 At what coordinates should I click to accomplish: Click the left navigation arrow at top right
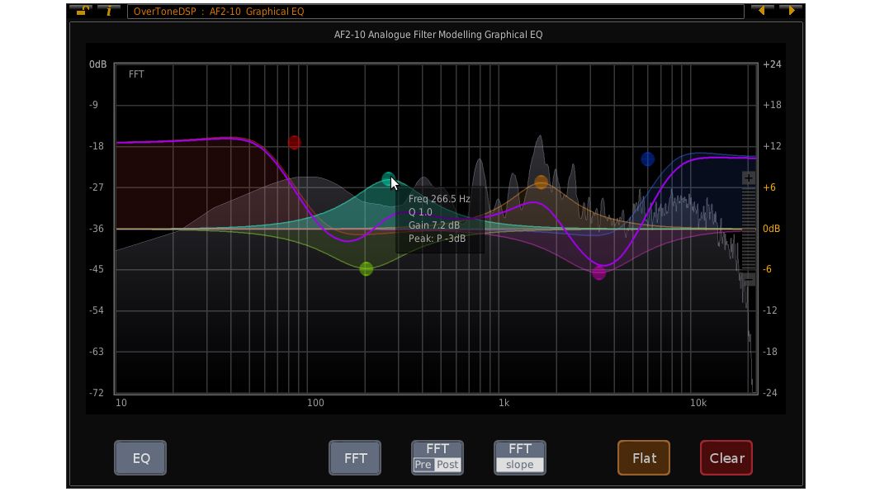[763, 11]
